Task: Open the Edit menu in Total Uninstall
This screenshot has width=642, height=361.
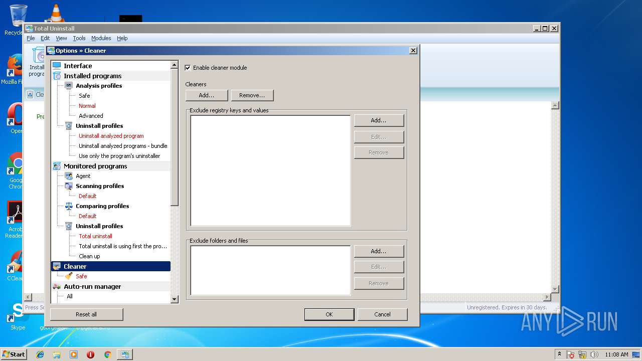Action: point(45,38)
